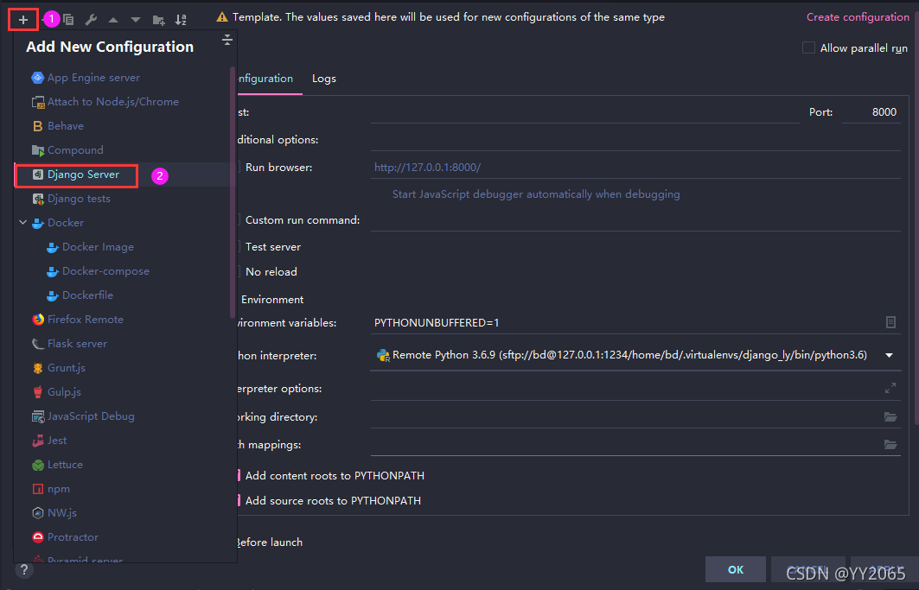Click the configuration list vertical scrollbar
919x590 pixels.
pos(233,192)
